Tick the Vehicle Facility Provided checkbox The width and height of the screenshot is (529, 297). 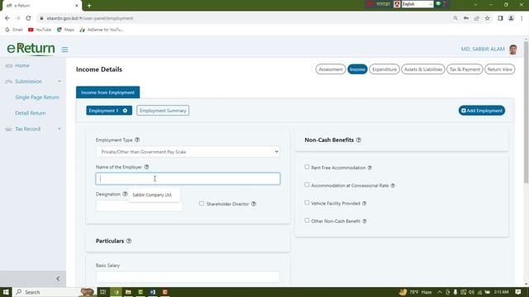coord(307,203)
